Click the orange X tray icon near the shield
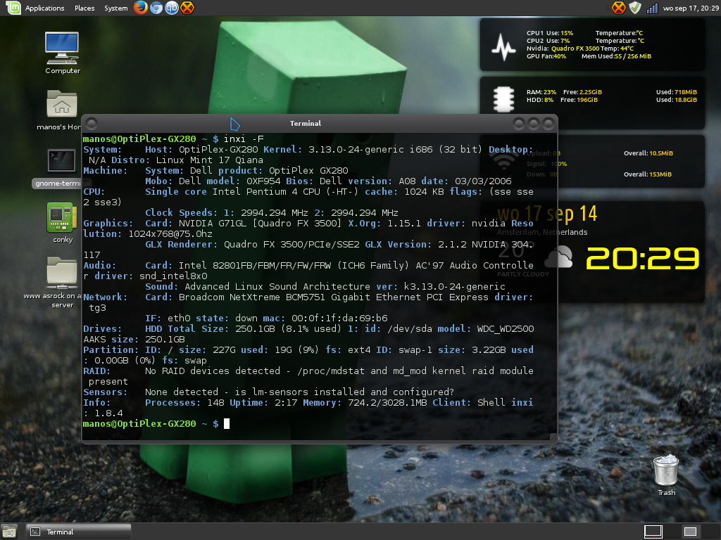Viewport: 721px width, 540px height. 619,8
